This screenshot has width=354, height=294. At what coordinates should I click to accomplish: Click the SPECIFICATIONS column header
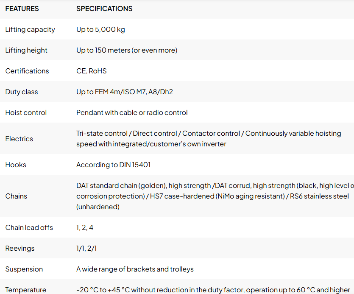pyautogui.click(x=104, y=8)
